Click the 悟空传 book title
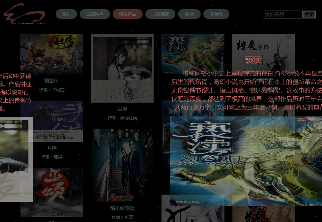Screen dimensions: 322x222 click(51, 80)
